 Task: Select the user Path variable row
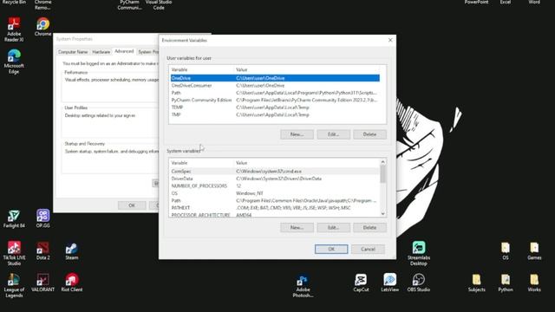pos(275,93)
